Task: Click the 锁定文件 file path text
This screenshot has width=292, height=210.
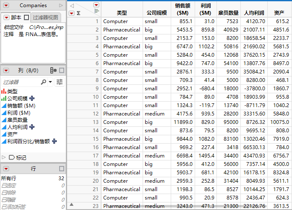Action: (x=34, y=27)
